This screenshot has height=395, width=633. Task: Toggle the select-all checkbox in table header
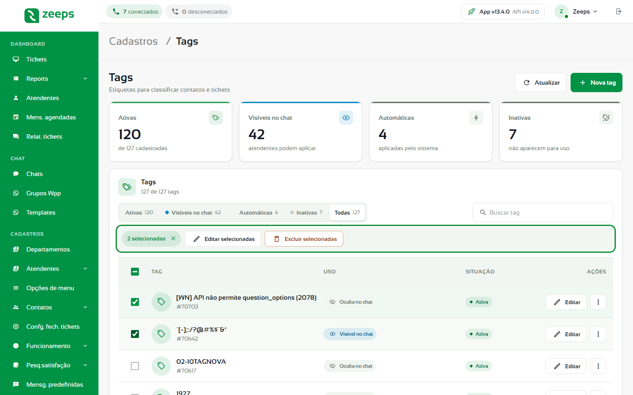(135, 272)
